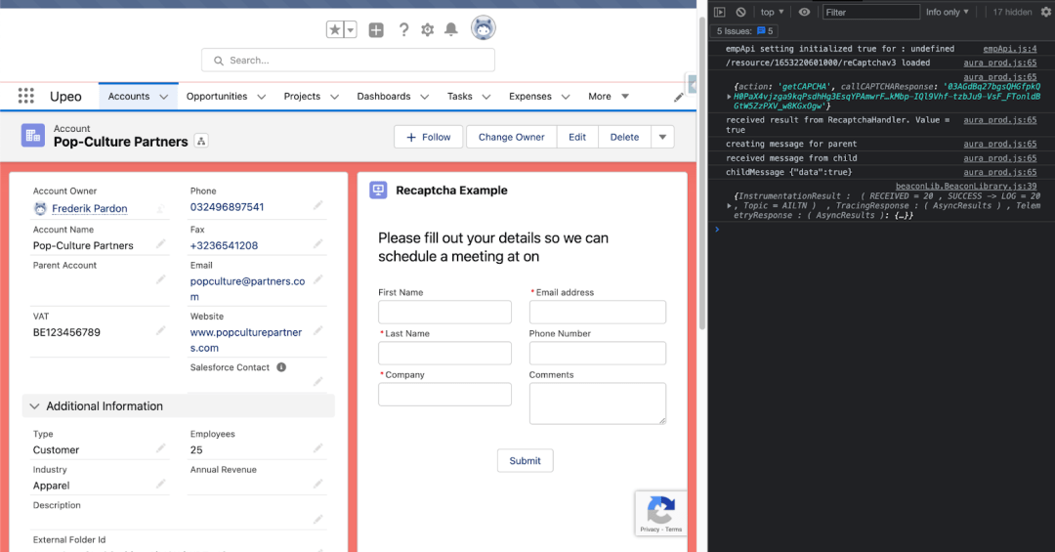Toggle the DevTools console sidebar icon

click(719, 12)
